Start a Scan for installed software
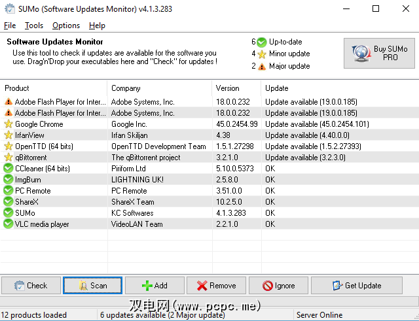The width and height of the screenshot is (419, 321). tap(93, 286)
